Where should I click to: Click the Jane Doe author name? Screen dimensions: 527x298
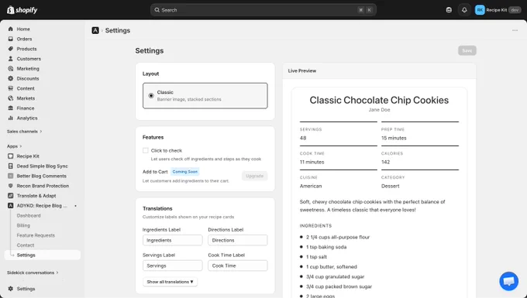pyautogui.click(x=379, y=110)
